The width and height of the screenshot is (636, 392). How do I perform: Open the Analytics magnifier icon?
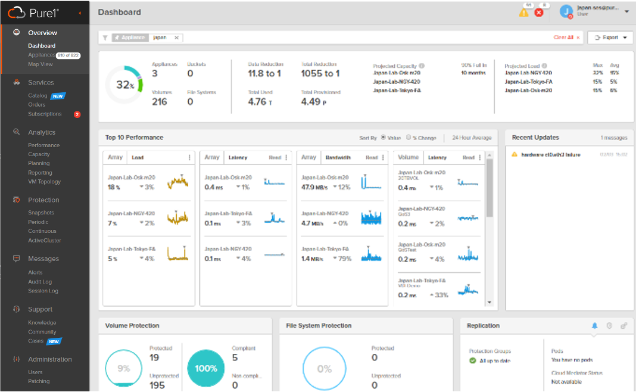pyautogui.click(x=16, y=132)
